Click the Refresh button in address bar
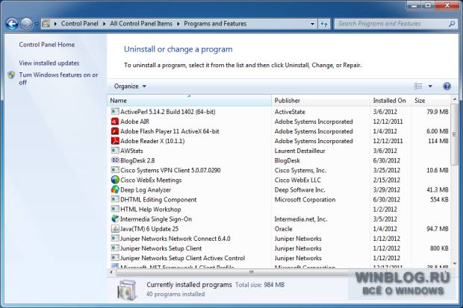Image resolution: width=463 pixels, height=308 pixels. pyautogui.click(x=324, y=24)
